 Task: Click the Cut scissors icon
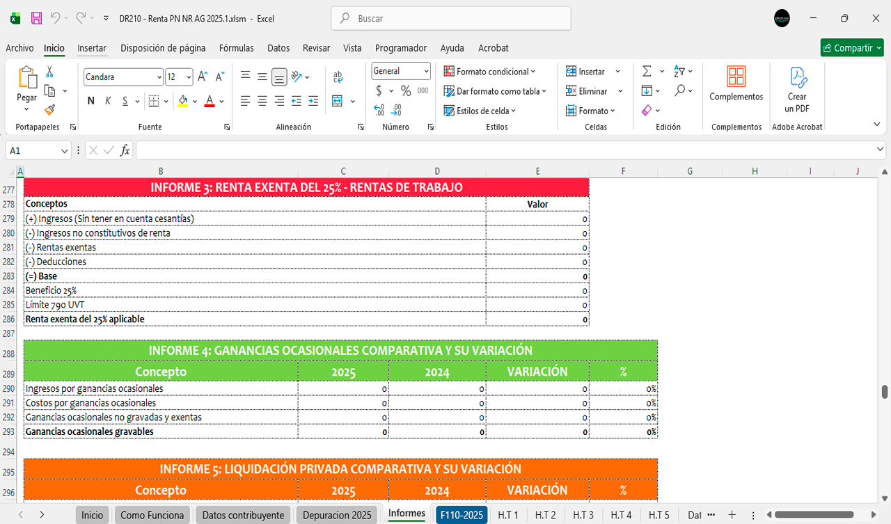(49, 72)
